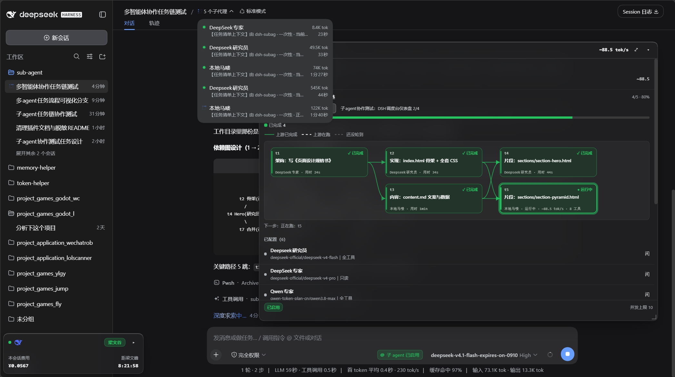Click the 工具调用 sparkle icon
Viewport: 675px width, 377px height.
coord(217,299)
